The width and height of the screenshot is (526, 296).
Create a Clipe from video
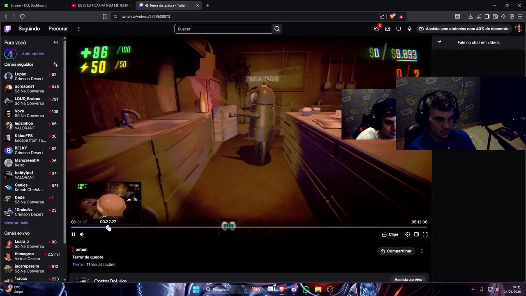click(x=390, y=234)
